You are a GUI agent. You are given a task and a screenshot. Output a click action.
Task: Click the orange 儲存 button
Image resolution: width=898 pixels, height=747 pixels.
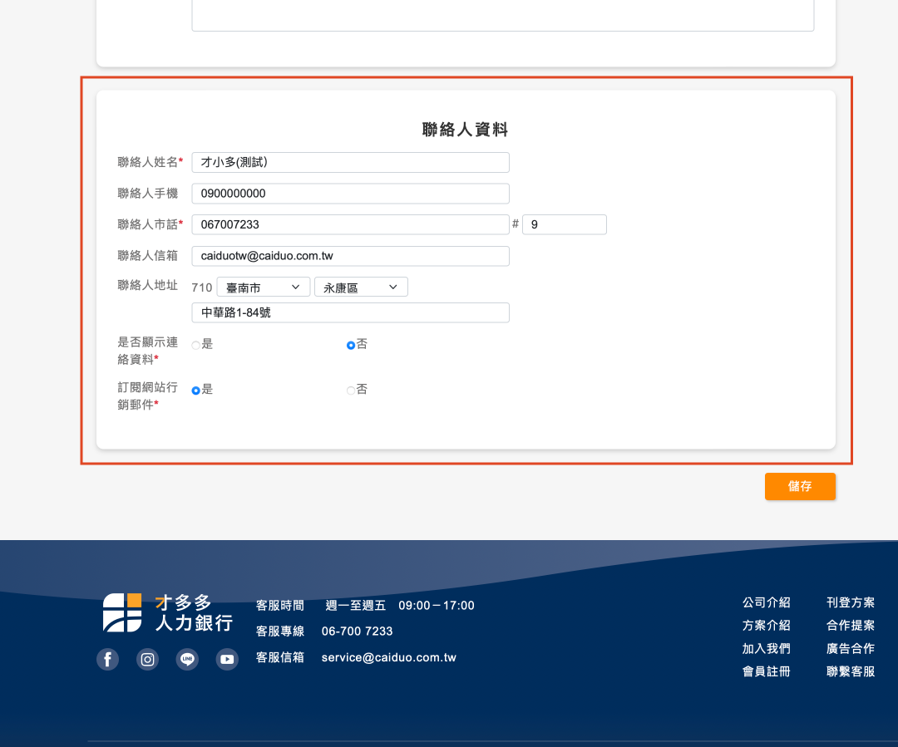coord(800,486)
